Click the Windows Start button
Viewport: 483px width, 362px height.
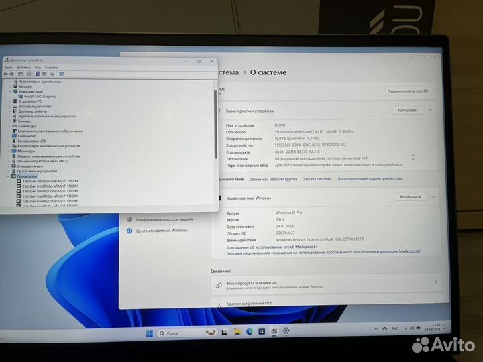point(150,334)
